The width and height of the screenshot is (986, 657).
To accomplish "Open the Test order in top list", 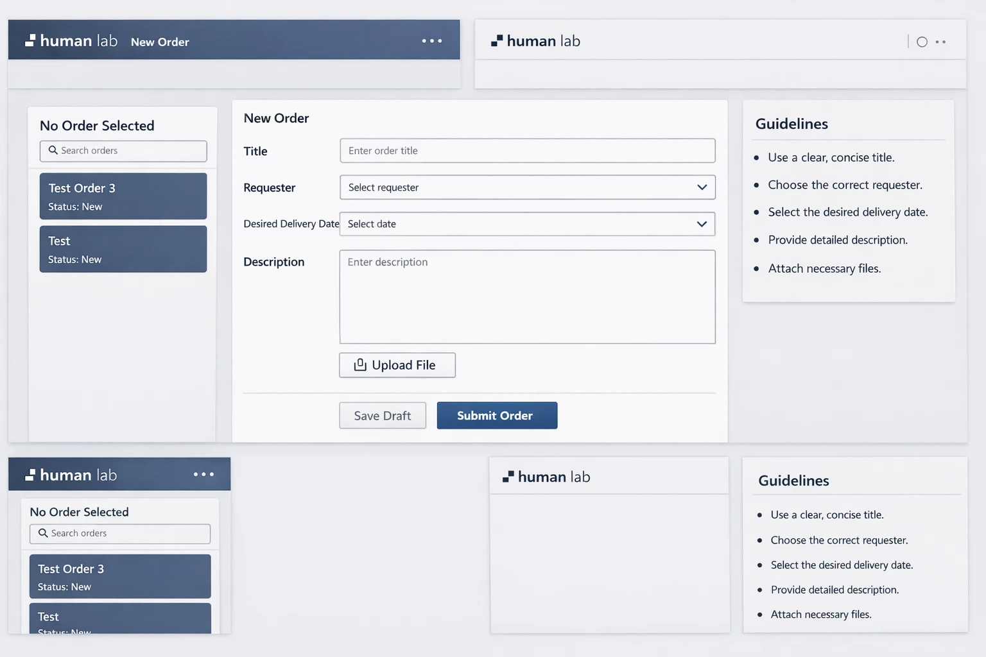I will click(x=123, y=249).
